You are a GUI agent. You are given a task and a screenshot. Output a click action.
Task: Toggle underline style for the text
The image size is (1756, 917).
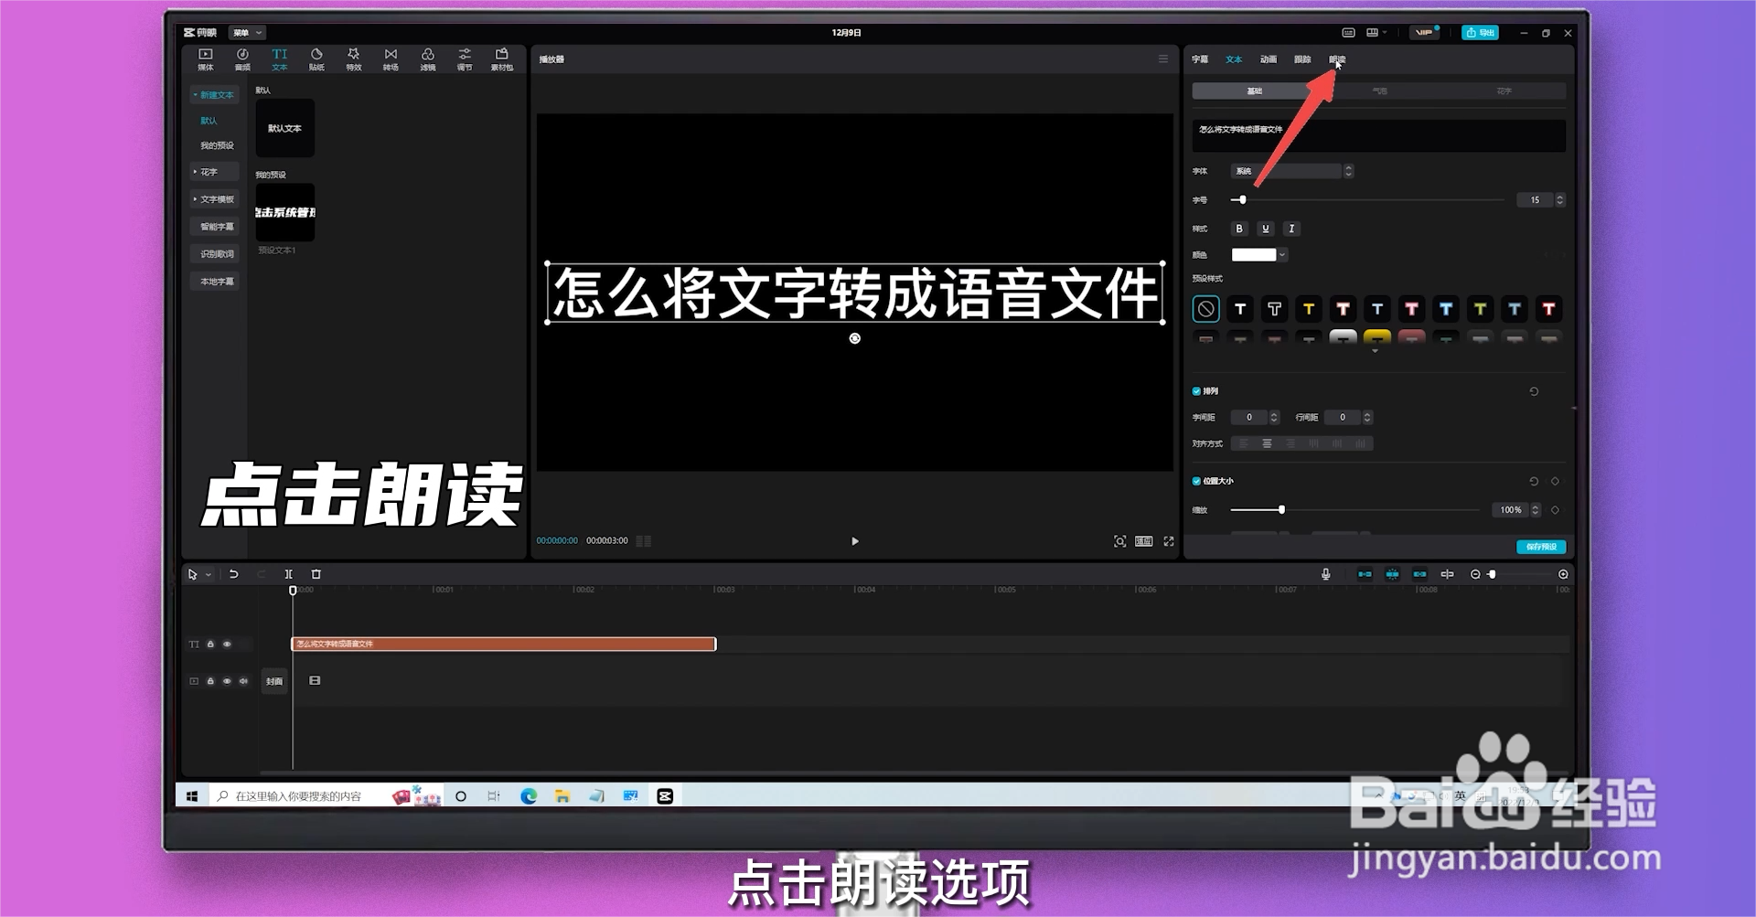coord(1266,229)
